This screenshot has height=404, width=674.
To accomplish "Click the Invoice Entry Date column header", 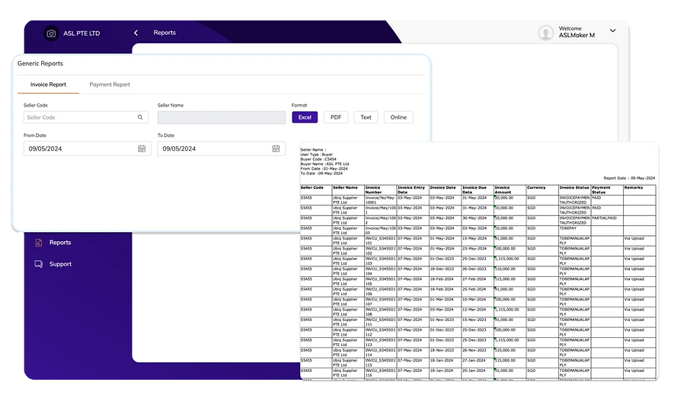I will click(x=413, y=190).
